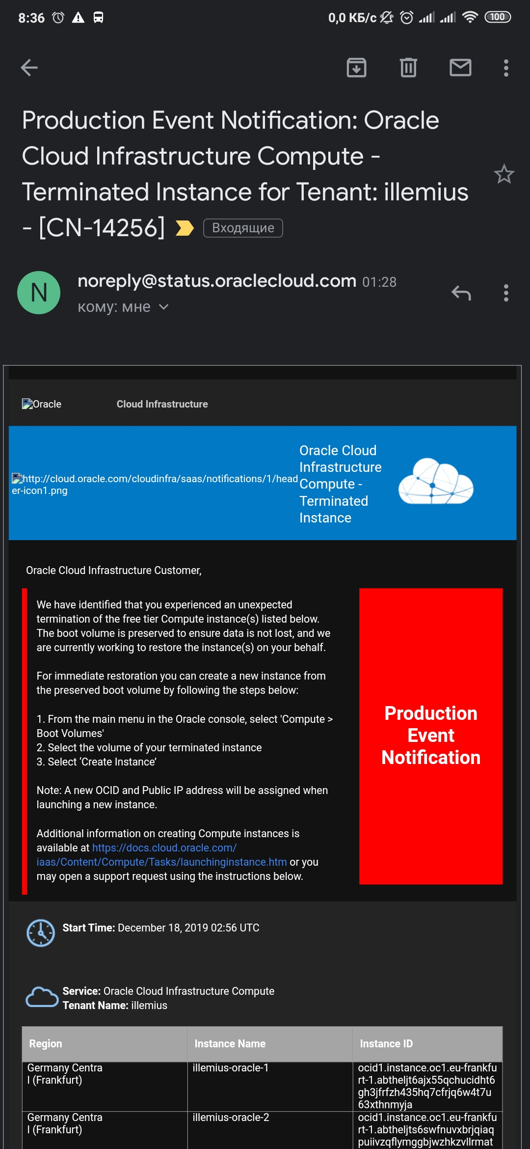
Task: Tap sender avatar N
Action: [x=39, y=293]
